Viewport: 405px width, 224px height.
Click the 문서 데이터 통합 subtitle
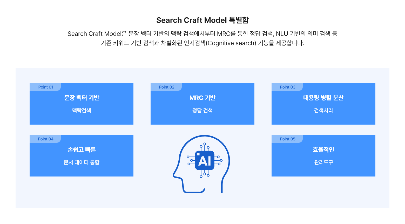click(x=82, y=162)
